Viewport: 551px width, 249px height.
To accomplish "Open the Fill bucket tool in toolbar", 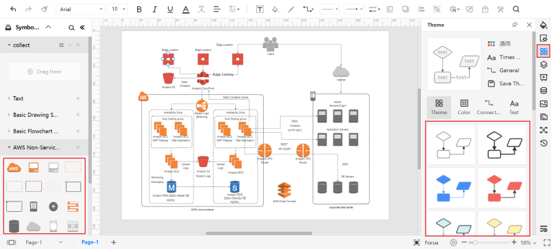I will click(275, 10).
